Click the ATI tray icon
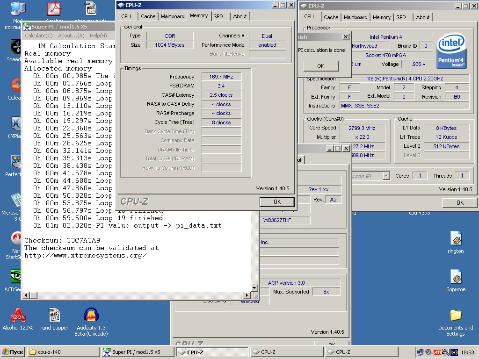Image resolution: width=479 pixels, height=359 pixels. [x=437, y=352]
